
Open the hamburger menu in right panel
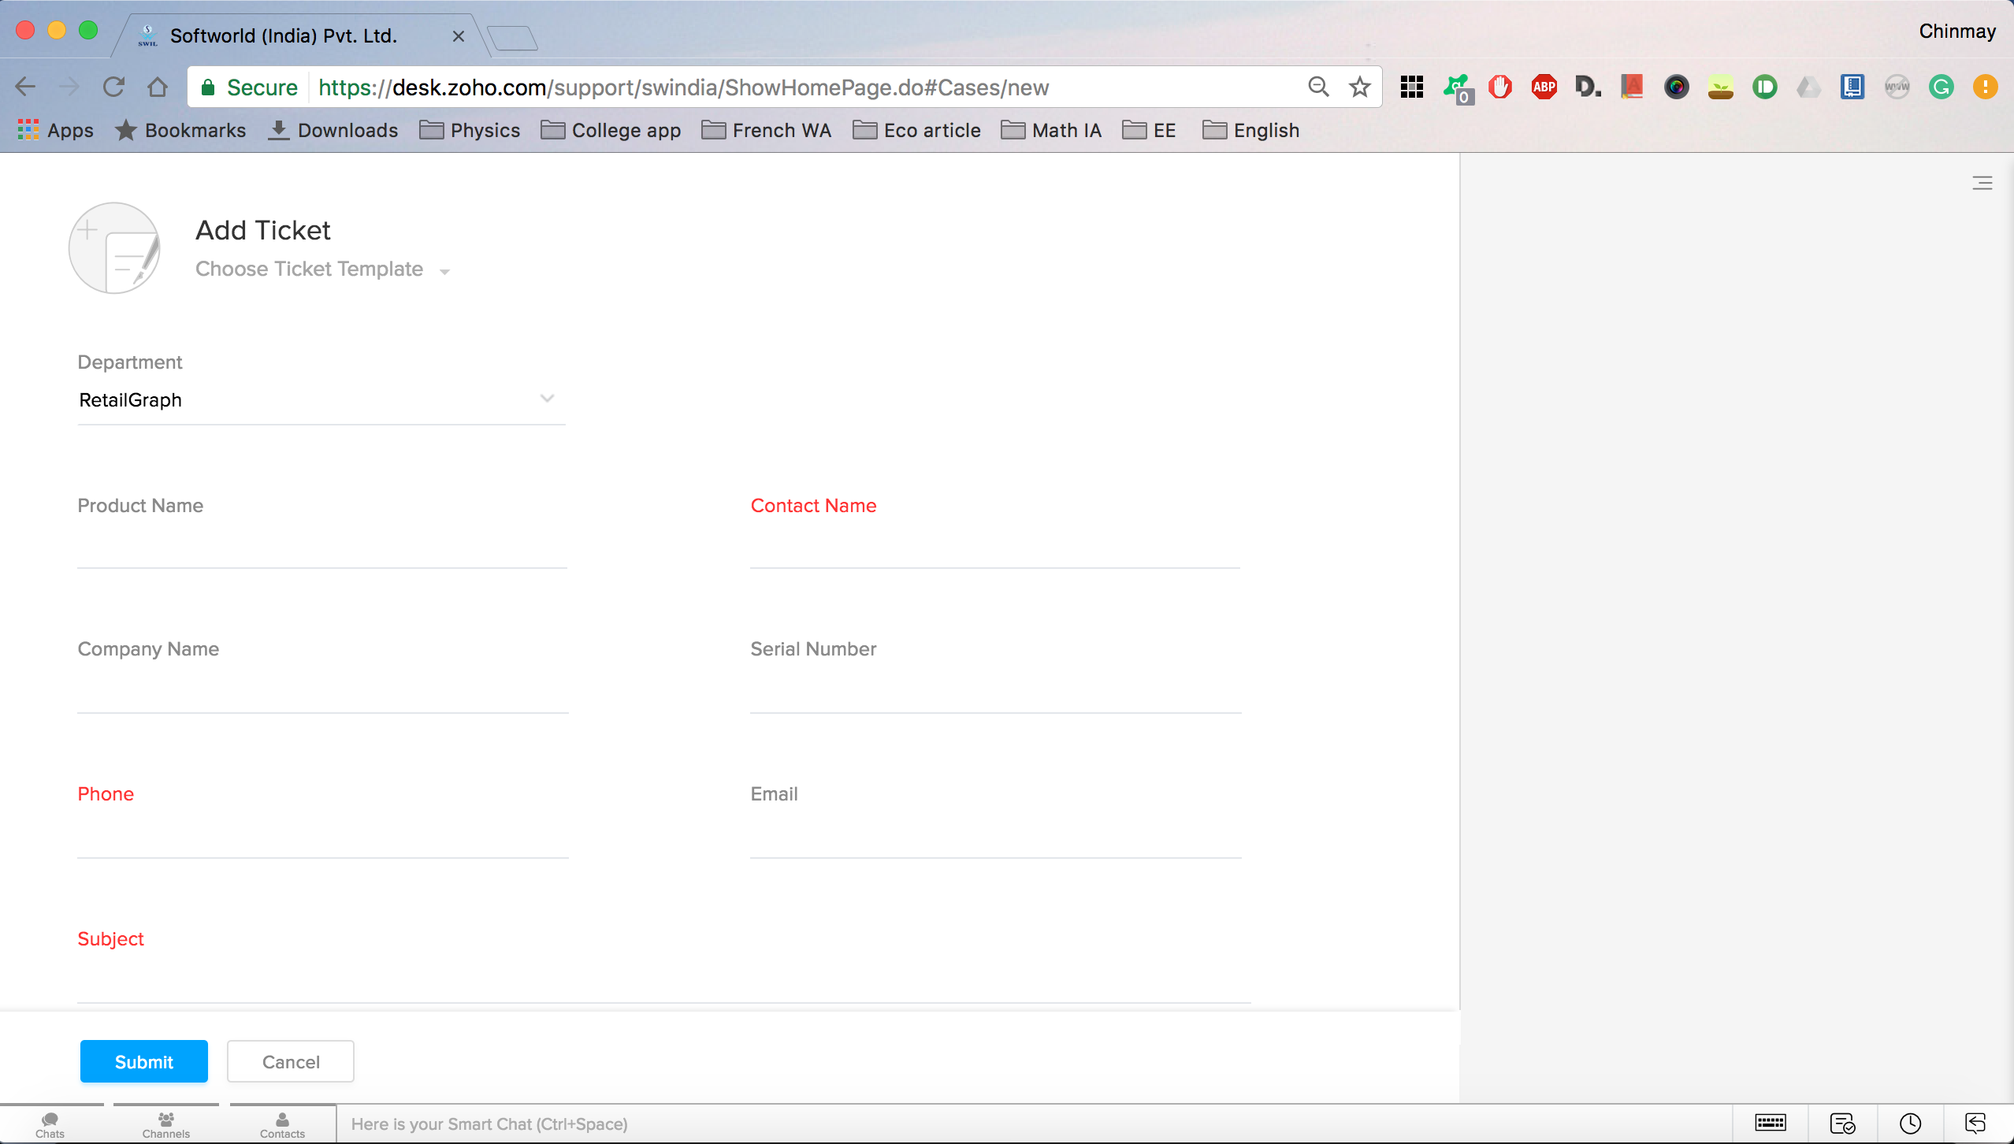1982,183
